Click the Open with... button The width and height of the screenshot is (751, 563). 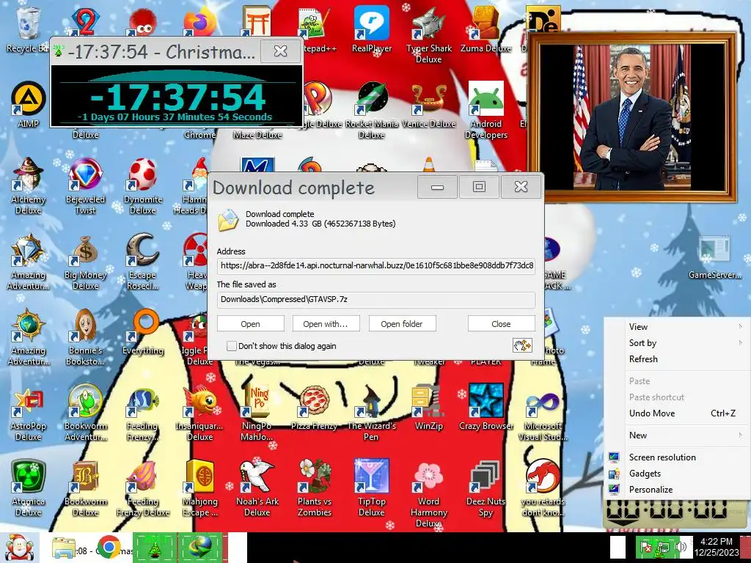pos(325,323)
